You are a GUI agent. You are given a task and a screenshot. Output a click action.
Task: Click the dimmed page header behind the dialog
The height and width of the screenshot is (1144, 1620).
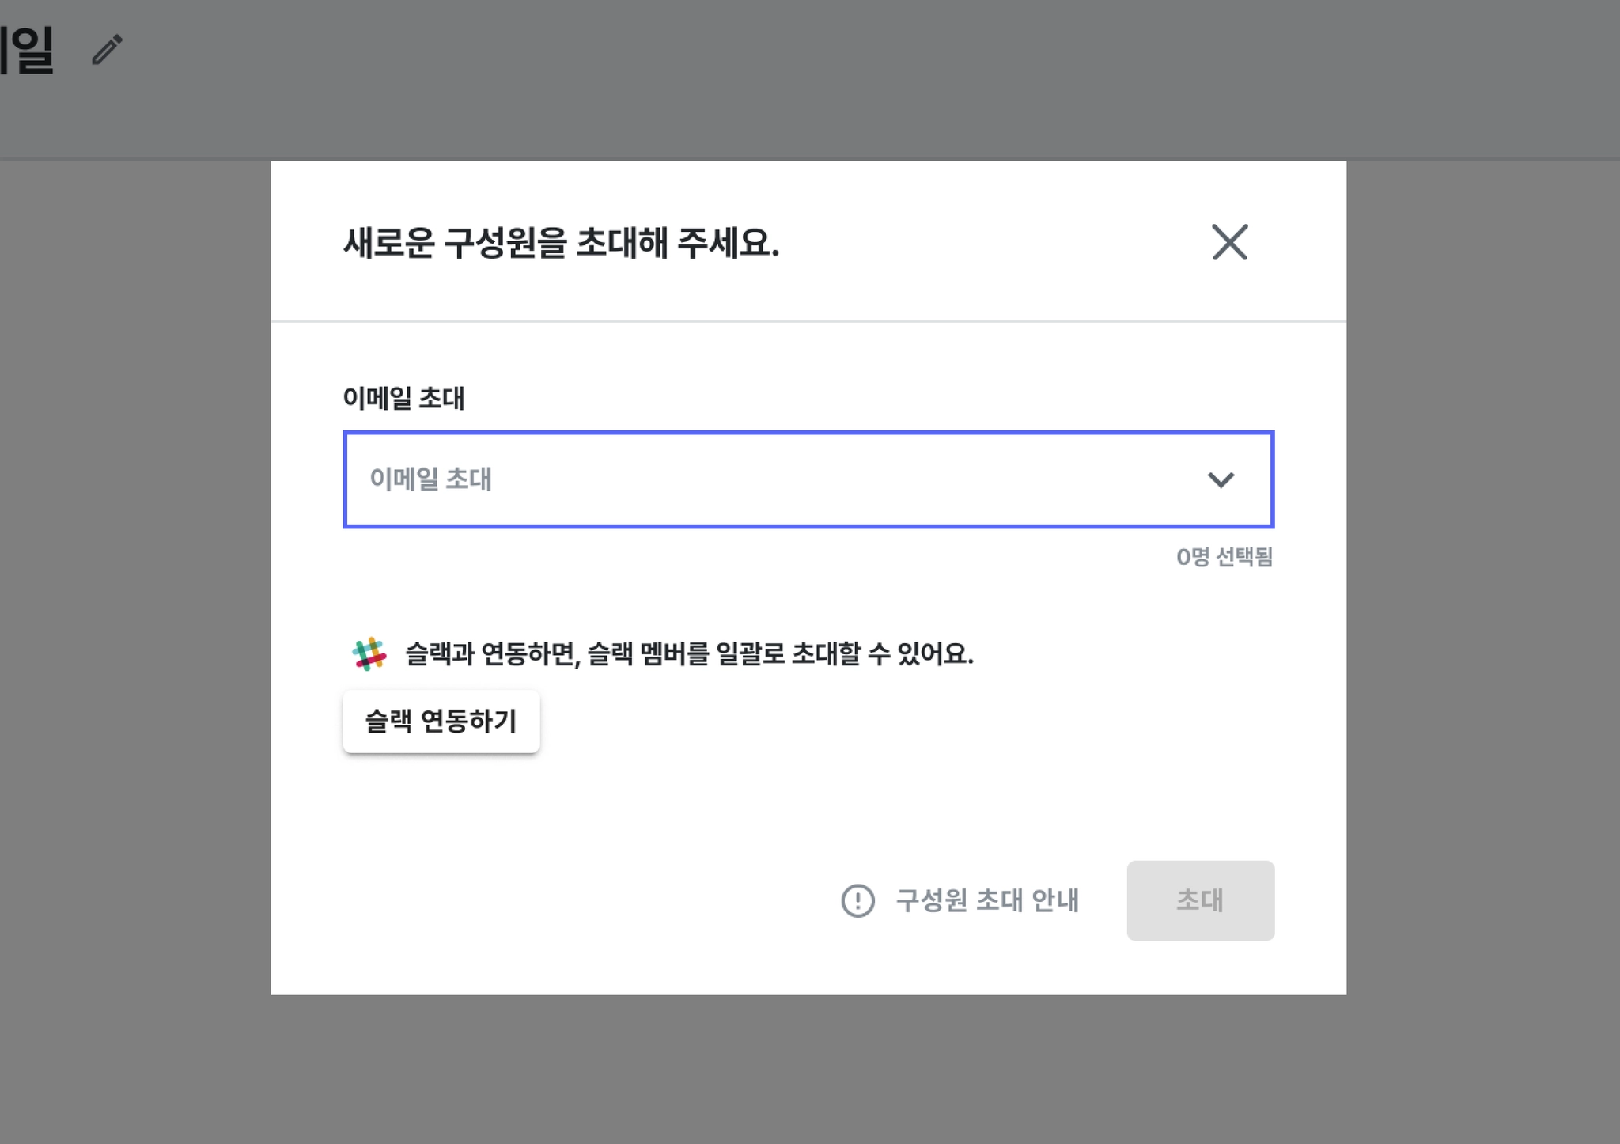pyautogui.click(x=810, y=79)
